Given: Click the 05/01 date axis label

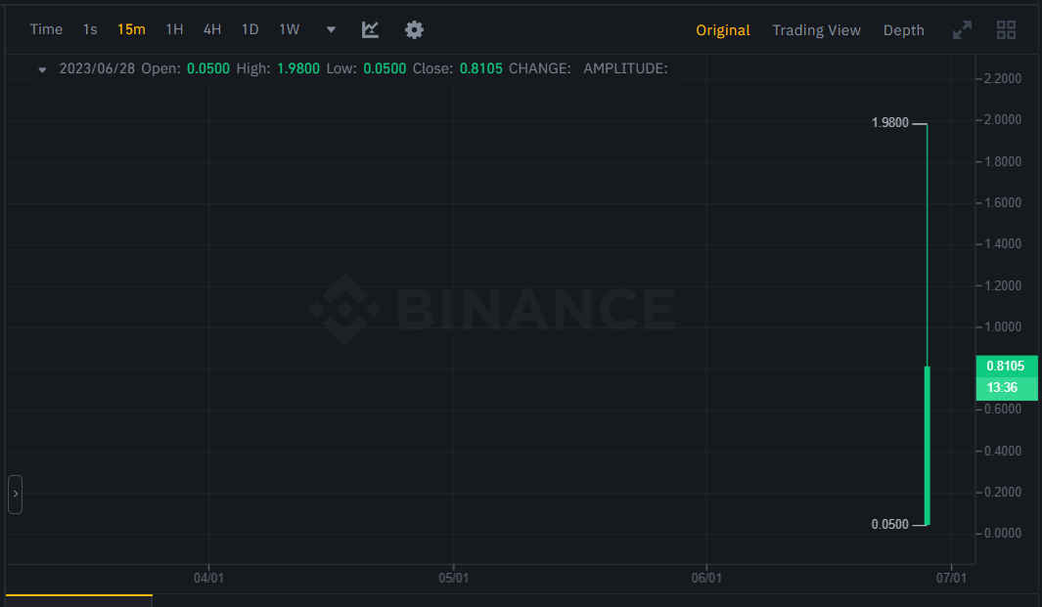Looking at the screenshot, I should click(x=453, y=579).
